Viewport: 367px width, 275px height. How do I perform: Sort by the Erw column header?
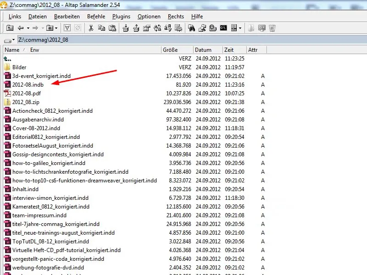pos(34,50)
